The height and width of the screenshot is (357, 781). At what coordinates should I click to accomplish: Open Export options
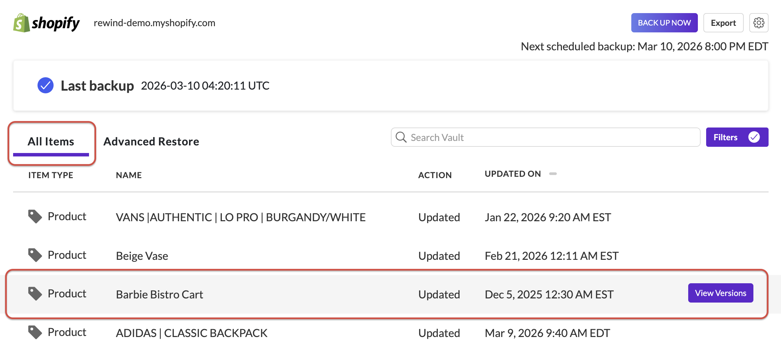point(723,22)
